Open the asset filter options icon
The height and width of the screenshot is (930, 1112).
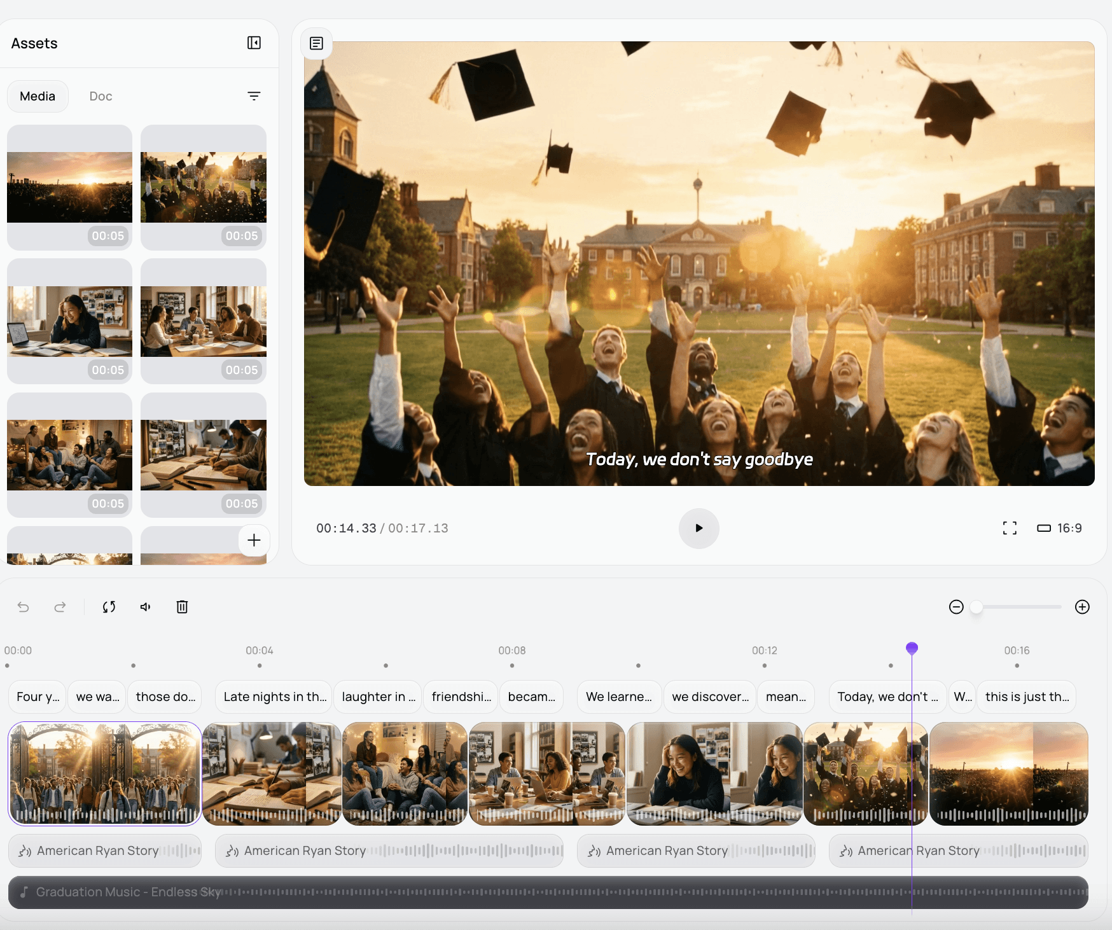pyautogui.click(x=254, y=96)
